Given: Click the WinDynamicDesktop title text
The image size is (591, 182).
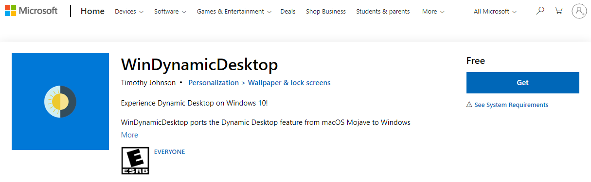Looking at the screenshot, I should pyautogui.click(x=199, y=64).
